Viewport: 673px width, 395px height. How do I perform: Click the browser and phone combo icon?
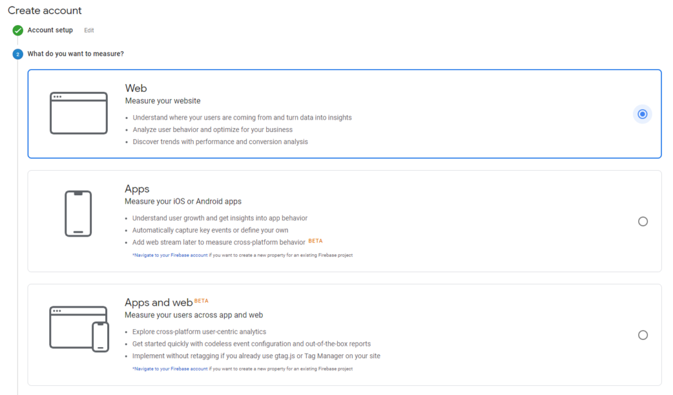click(79, 329)
